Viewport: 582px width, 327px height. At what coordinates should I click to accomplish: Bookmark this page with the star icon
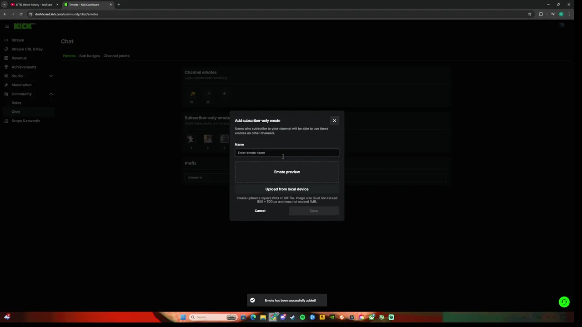529,14
